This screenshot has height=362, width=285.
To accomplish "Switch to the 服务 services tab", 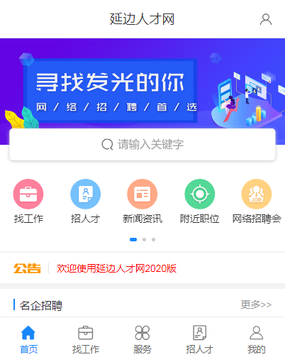I will [x=142, y=339].
